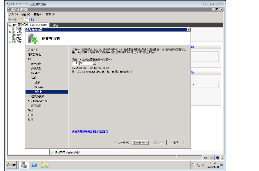Click the blue Help toolbar icon
259x171 pixels.
pos(33,19)
